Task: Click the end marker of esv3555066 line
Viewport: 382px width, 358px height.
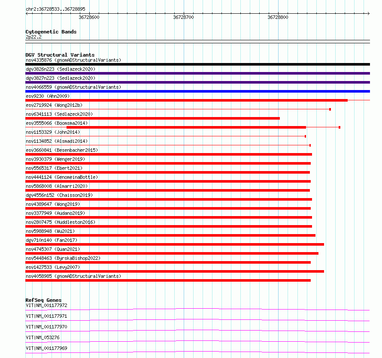Action: 340,127
